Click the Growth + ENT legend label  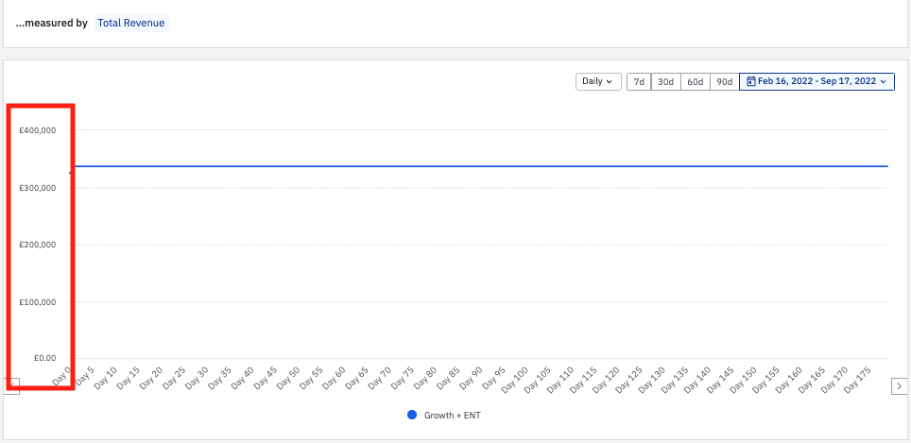452,416
